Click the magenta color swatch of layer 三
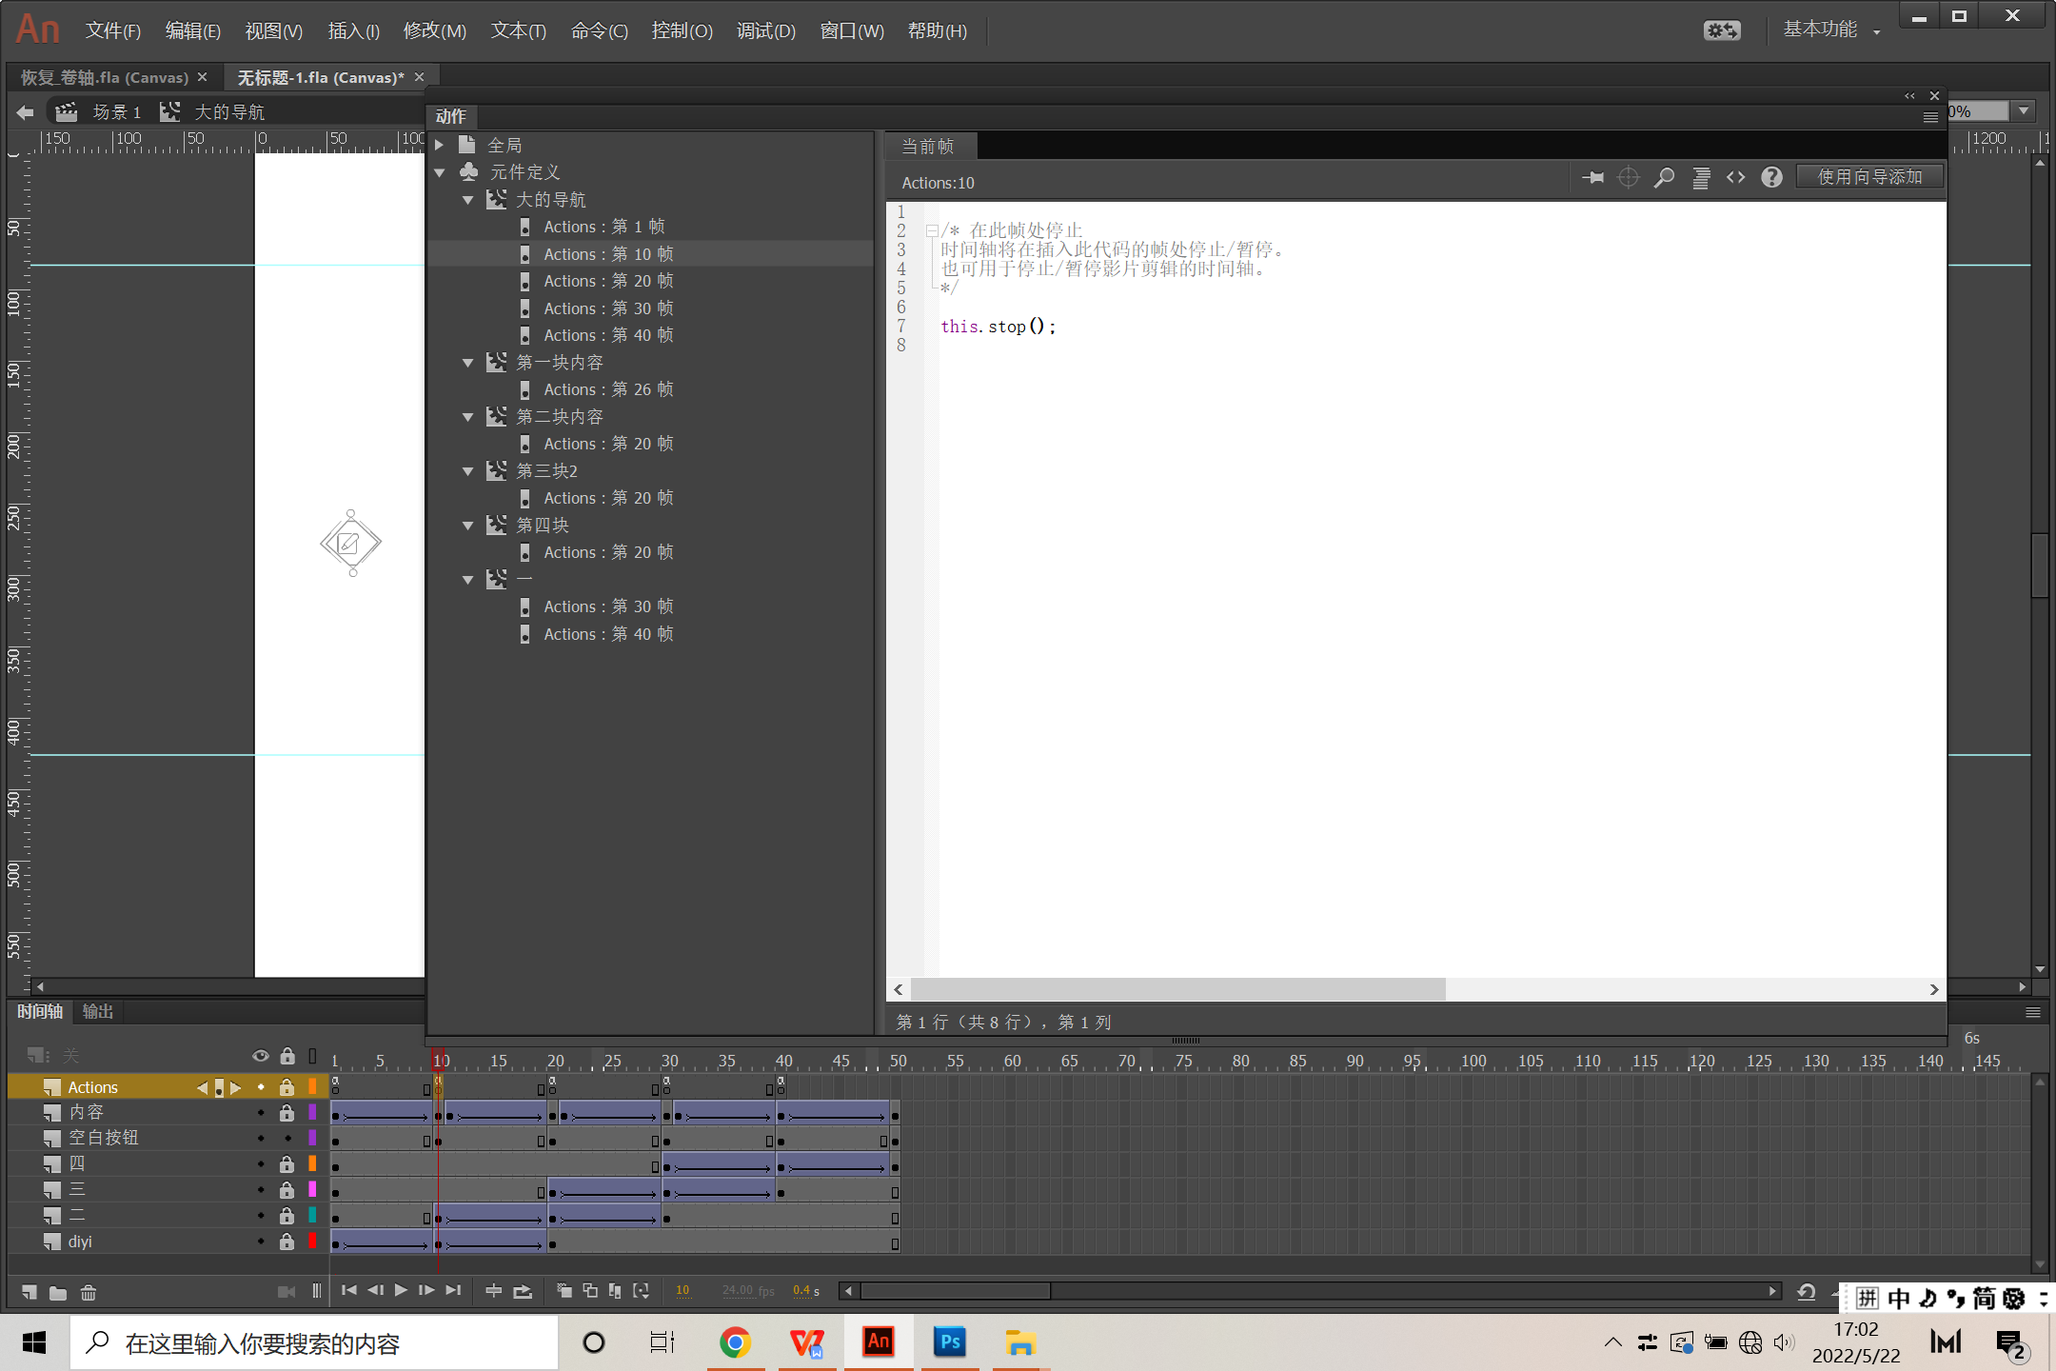 point(312,1189)
